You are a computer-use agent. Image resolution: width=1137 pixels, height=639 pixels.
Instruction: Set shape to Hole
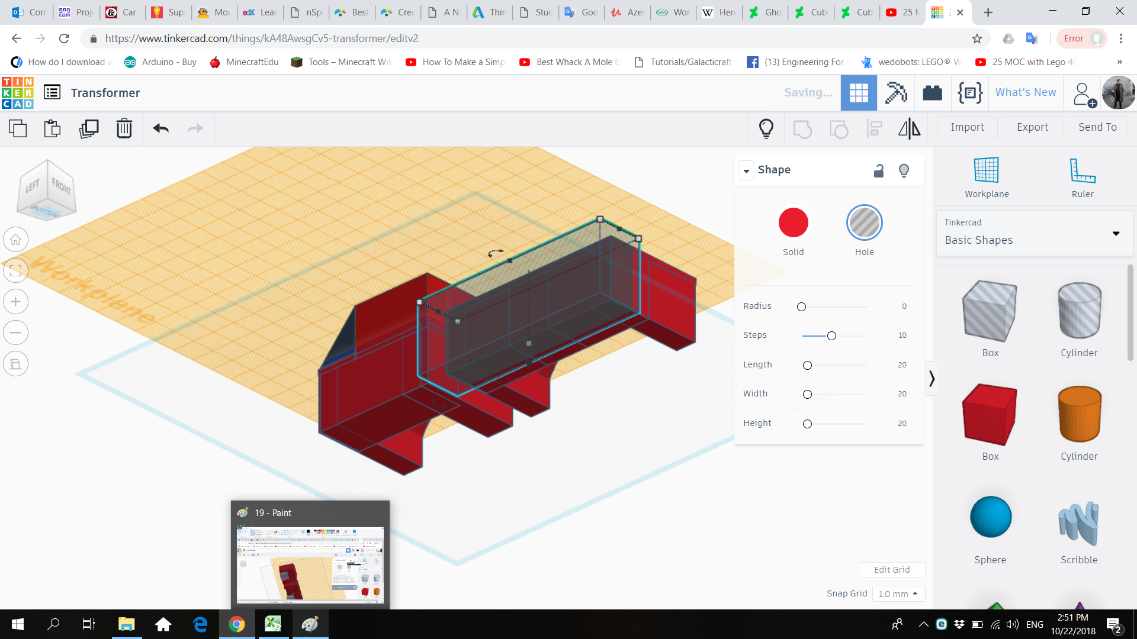coord(864,223)
